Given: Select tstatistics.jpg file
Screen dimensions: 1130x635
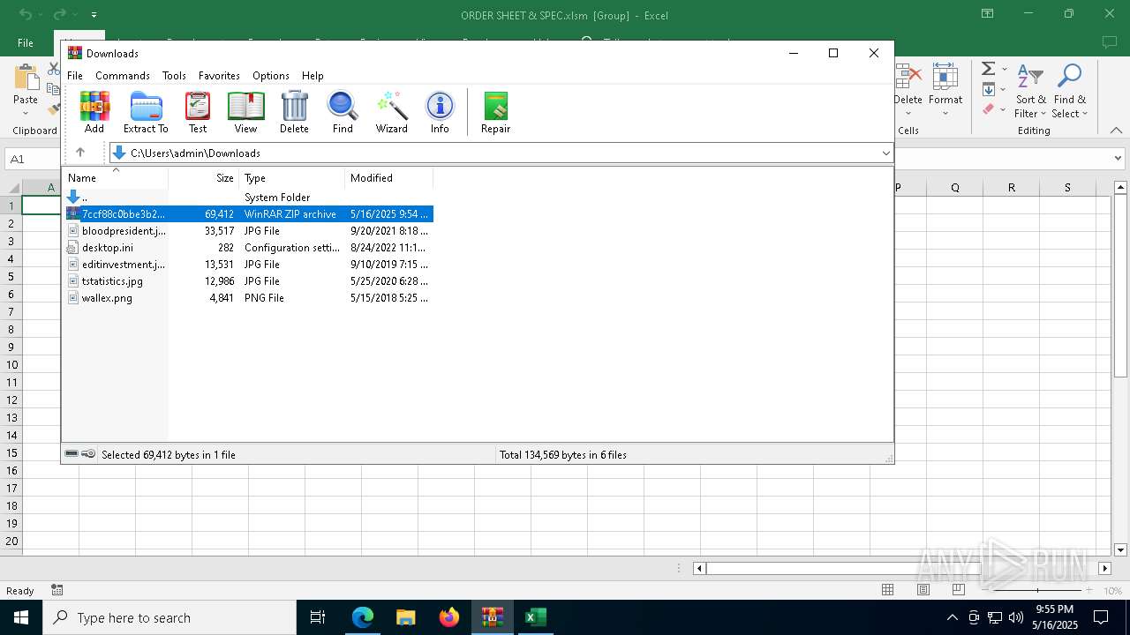Looking at the screenshot, I should 248,281.
